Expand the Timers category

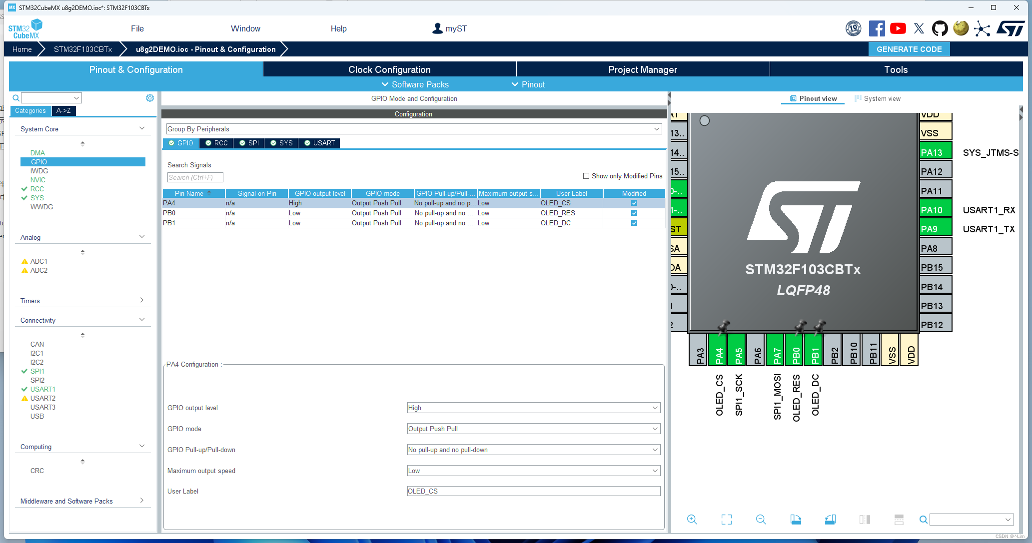pos(142,300)
